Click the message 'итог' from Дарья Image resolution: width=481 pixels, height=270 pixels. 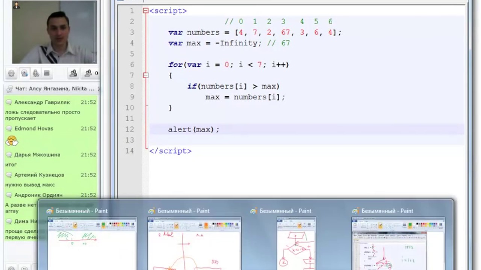(x=11, y=165)
